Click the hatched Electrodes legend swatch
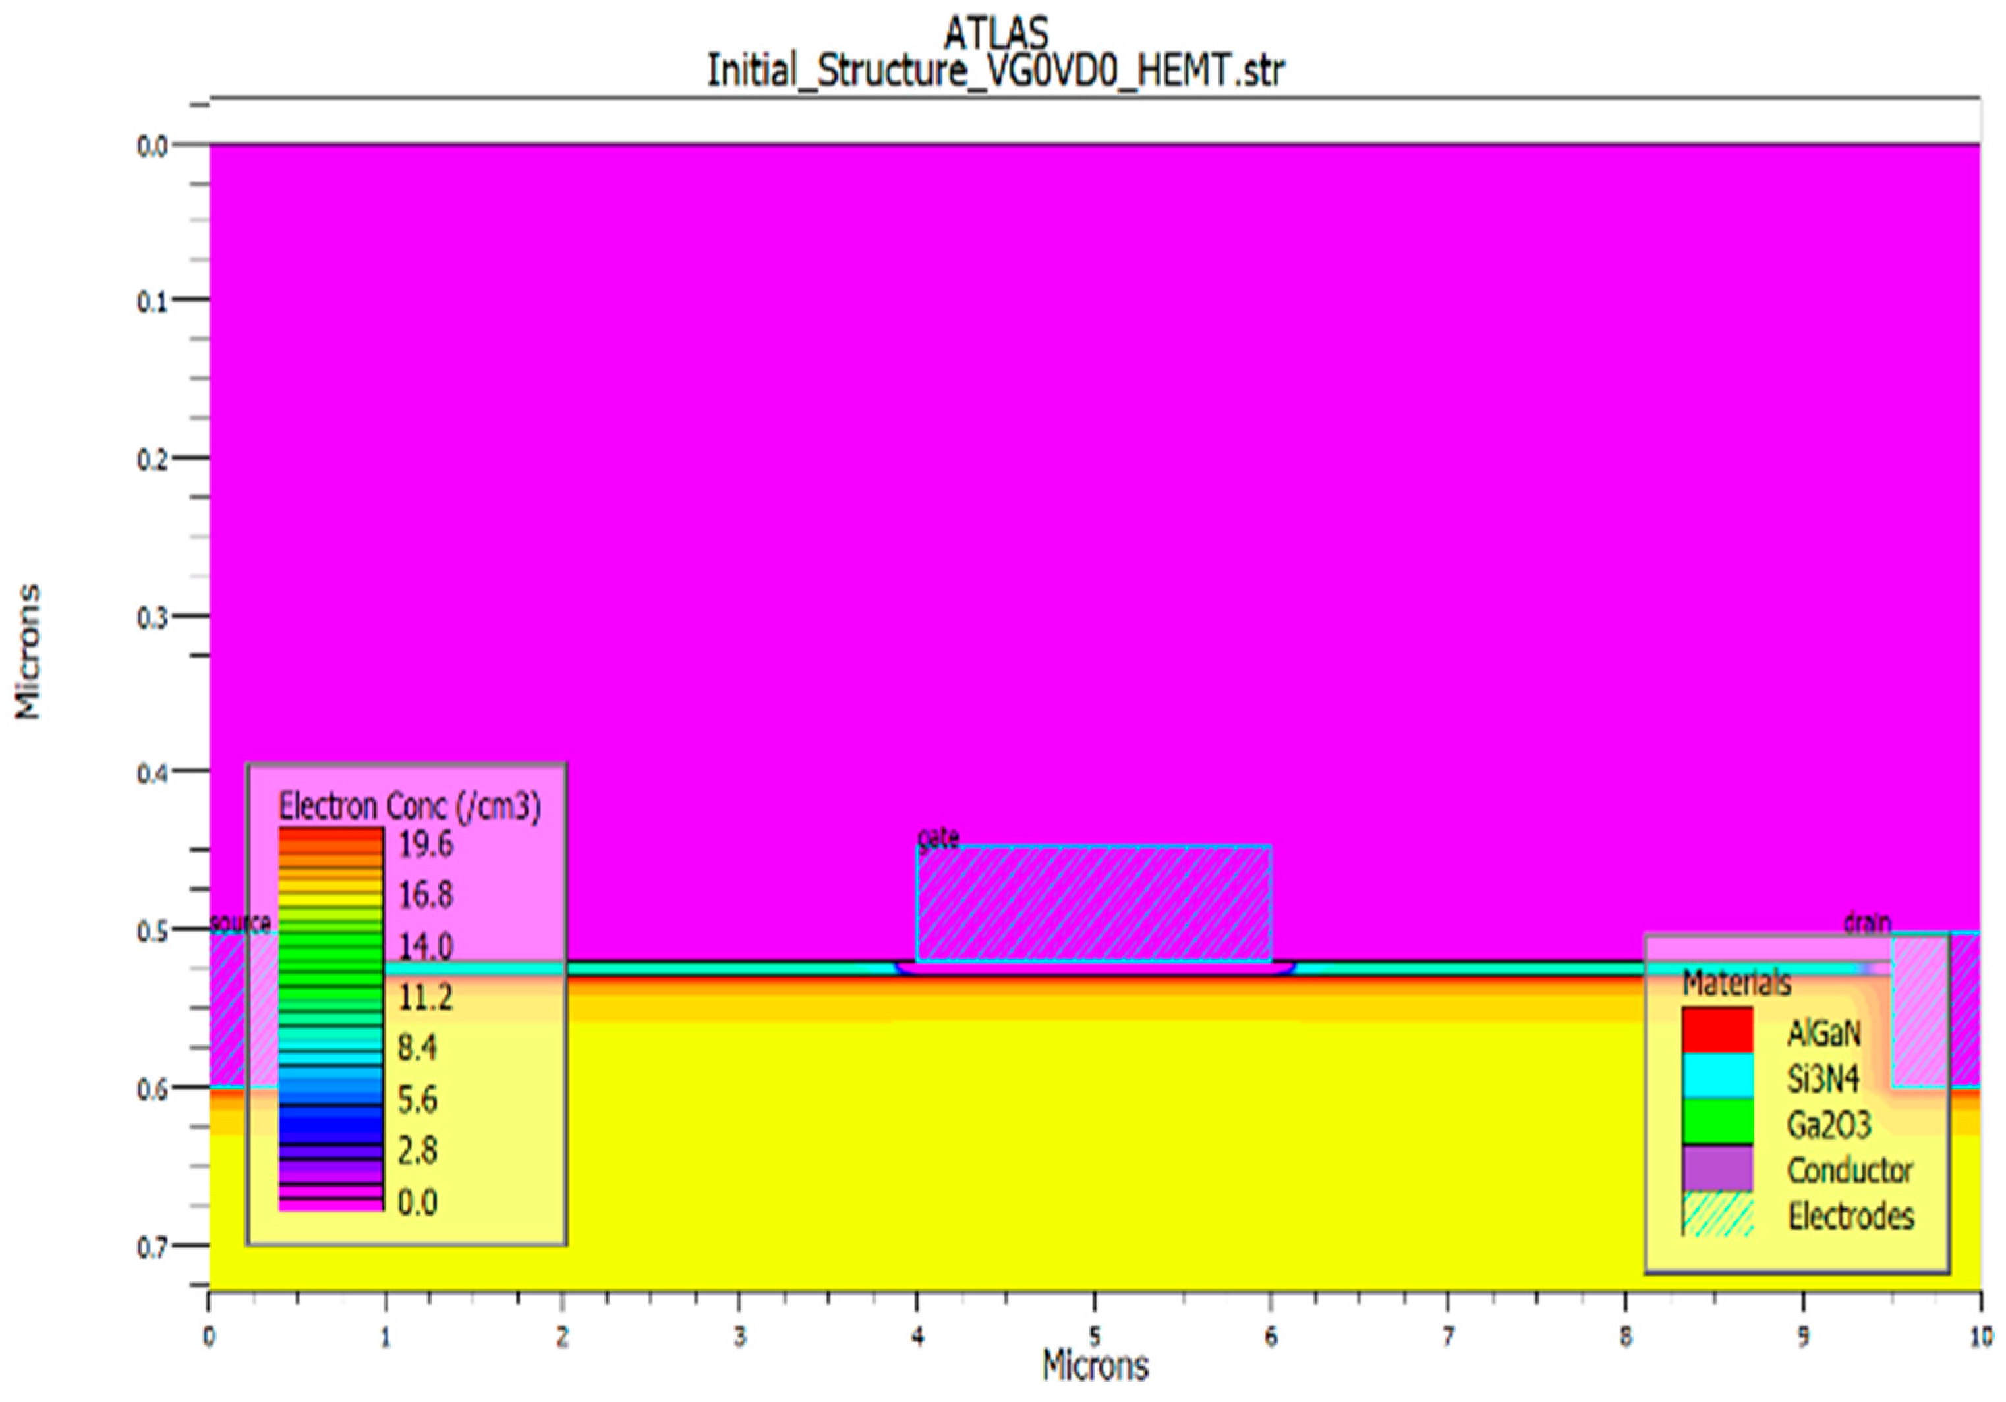 (1717, 1215)
